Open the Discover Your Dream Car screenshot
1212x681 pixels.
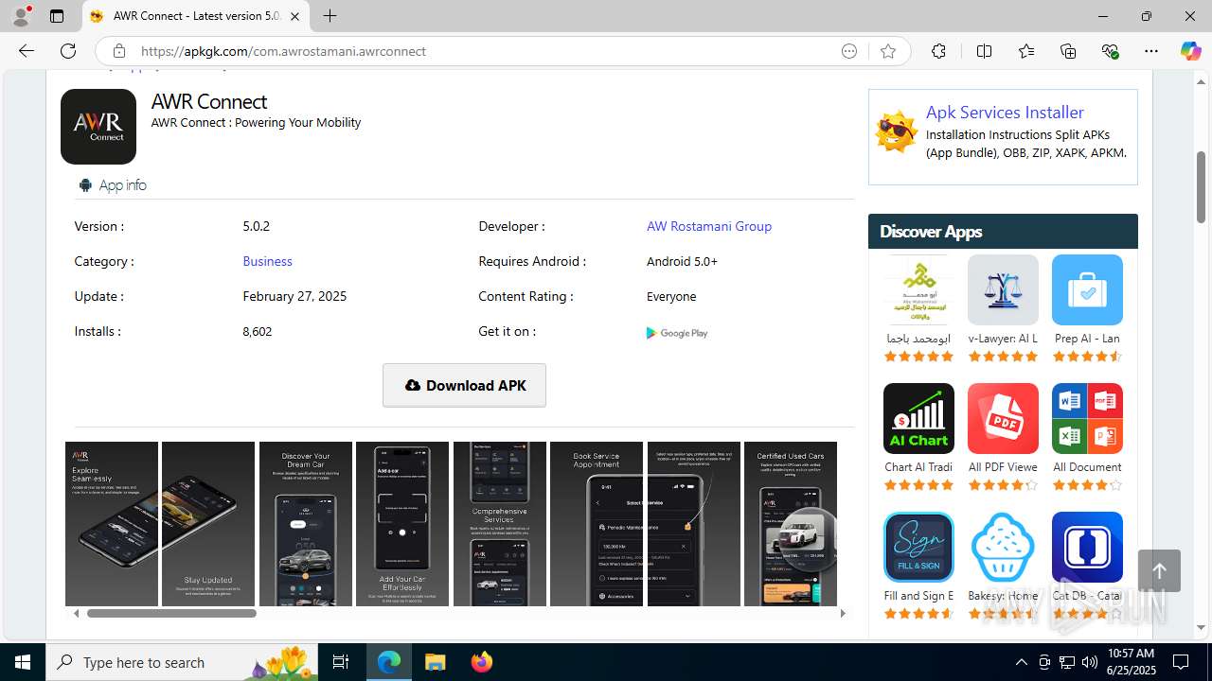[306, 523]
